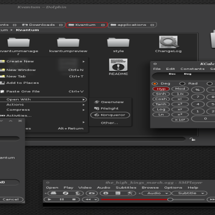Open the Constants menu in KCalc

click(192, 69)
